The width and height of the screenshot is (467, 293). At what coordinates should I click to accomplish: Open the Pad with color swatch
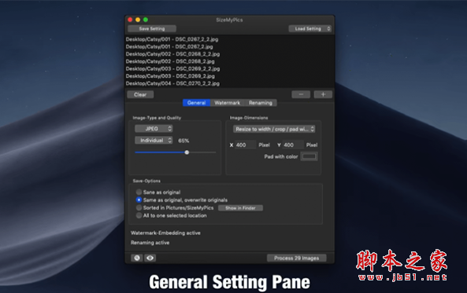309,156
